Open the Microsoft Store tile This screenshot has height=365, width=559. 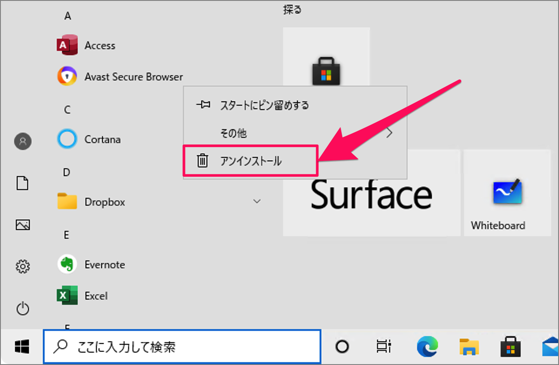click(x=326, y=56)
